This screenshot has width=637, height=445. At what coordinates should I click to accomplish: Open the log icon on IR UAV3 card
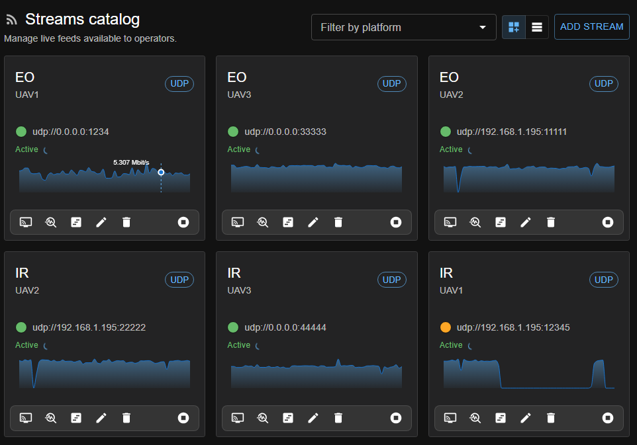(288, 418)
